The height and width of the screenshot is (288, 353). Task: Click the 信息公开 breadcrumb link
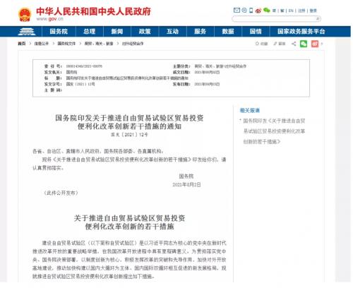(x=42, y=44)
